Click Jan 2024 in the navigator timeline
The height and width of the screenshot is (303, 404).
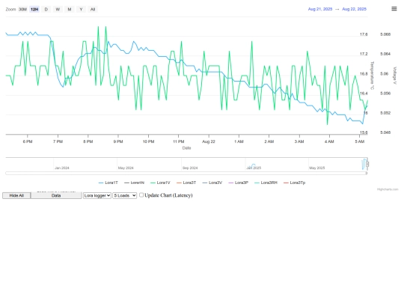point(62,168)
